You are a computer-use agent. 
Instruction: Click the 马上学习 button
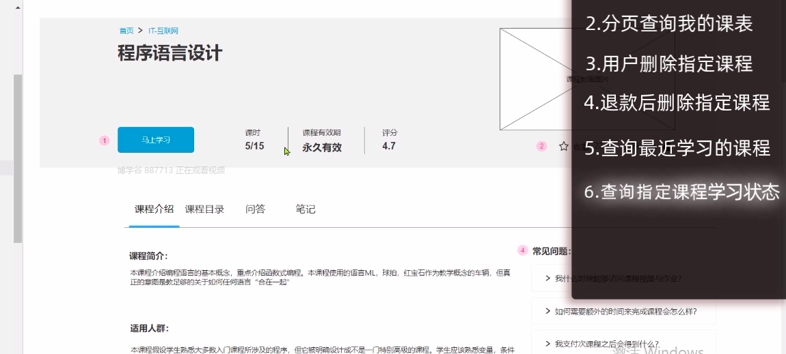[156, 140]
